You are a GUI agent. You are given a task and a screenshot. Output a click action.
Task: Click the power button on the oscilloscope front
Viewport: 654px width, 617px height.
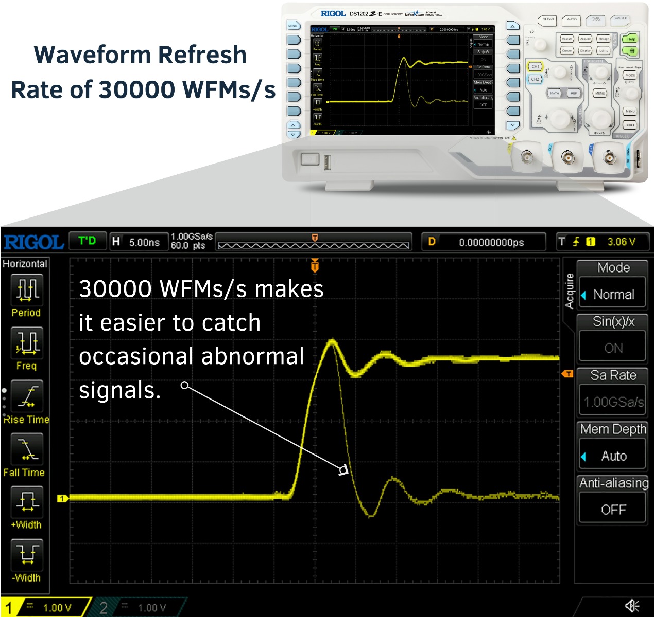pos(310,158)
